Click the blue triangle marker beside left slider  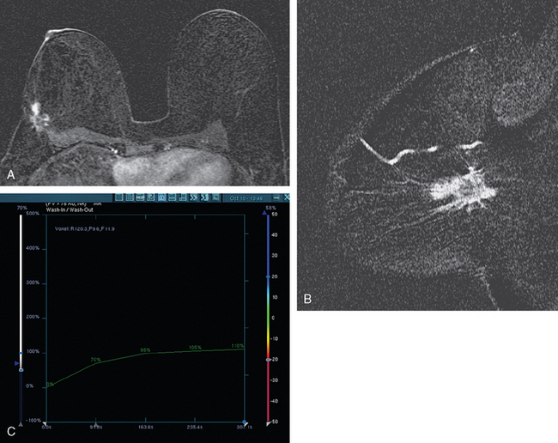[15, 365]
